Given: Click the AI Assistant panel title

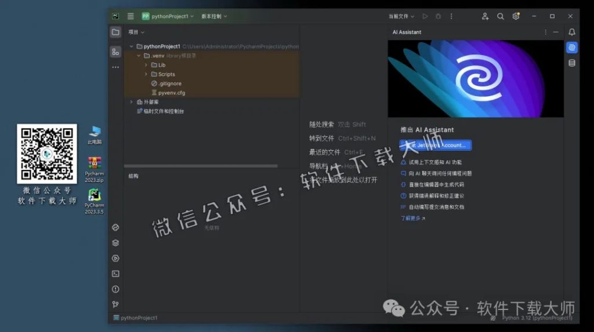Looking at the screenshot, I should coord(407,32).
